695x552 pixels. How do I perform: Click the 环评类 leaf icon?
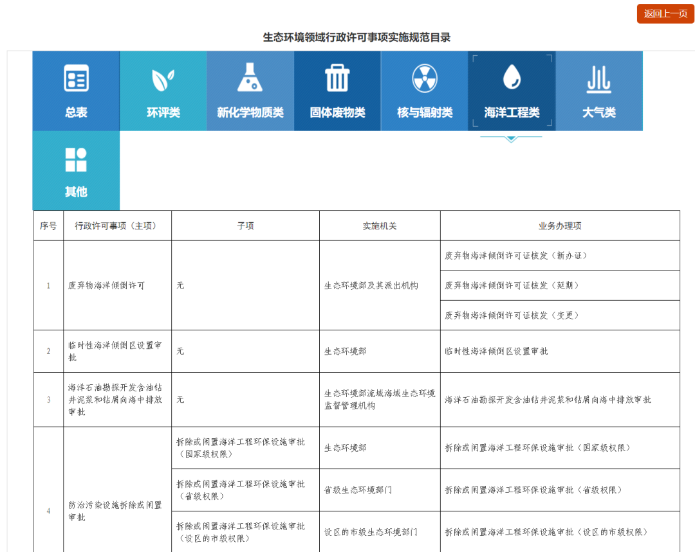163,80
